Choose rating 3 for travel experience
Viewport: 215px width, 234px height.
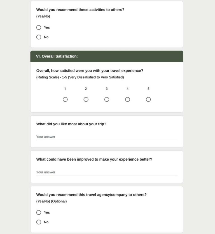[107, 99]
